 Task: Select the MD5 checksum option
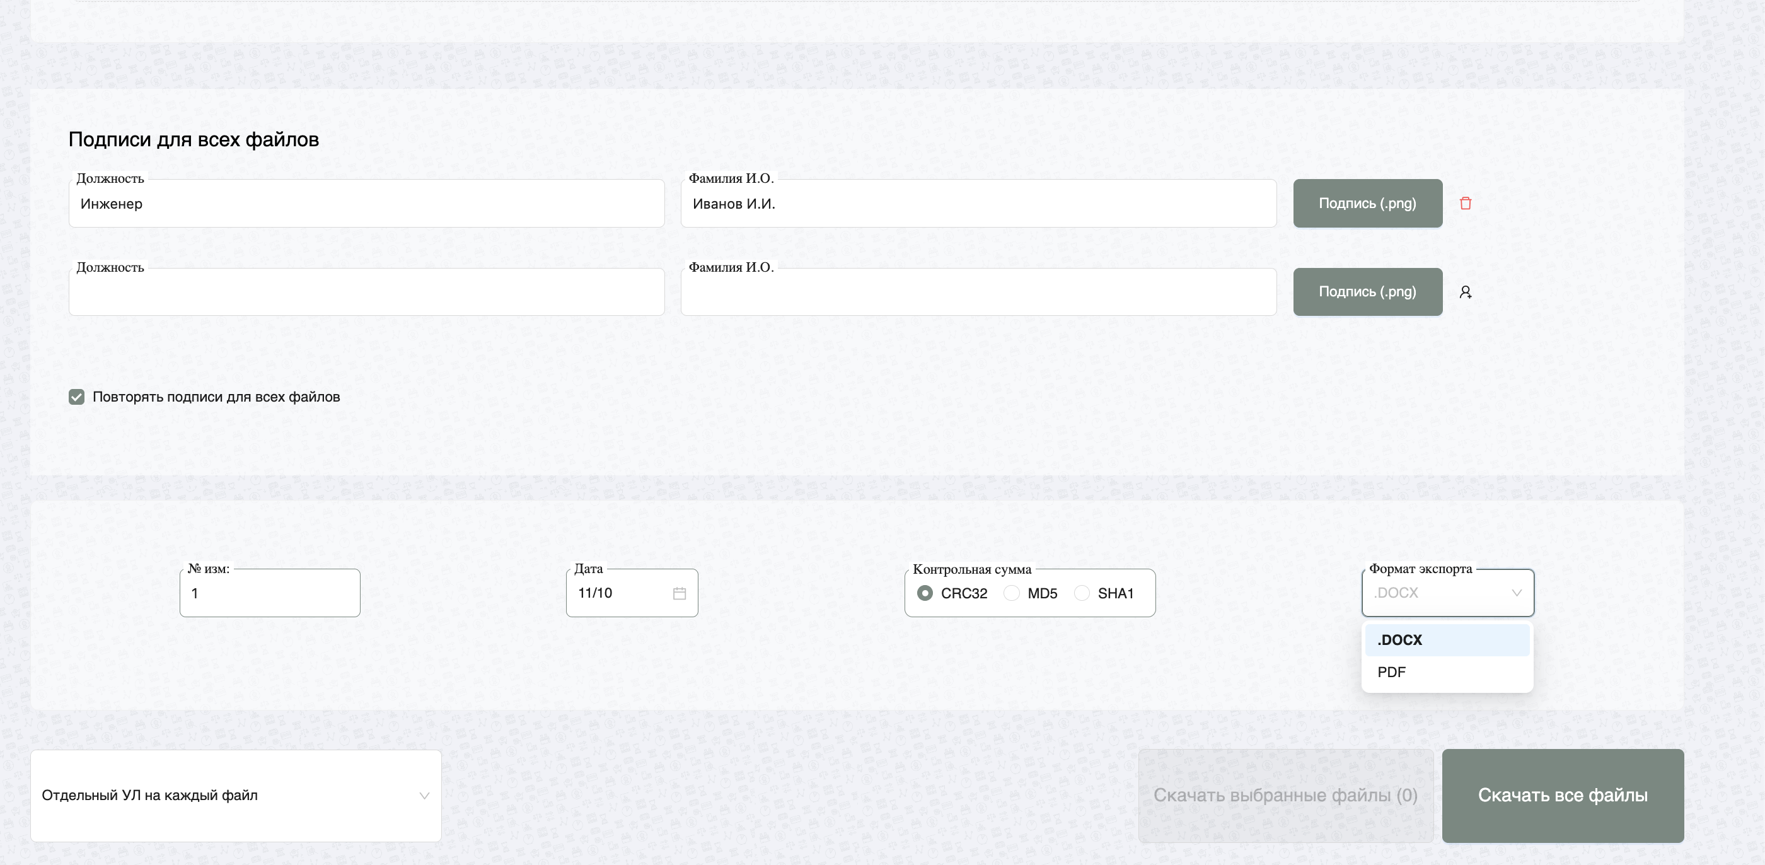click(1011, 593)
